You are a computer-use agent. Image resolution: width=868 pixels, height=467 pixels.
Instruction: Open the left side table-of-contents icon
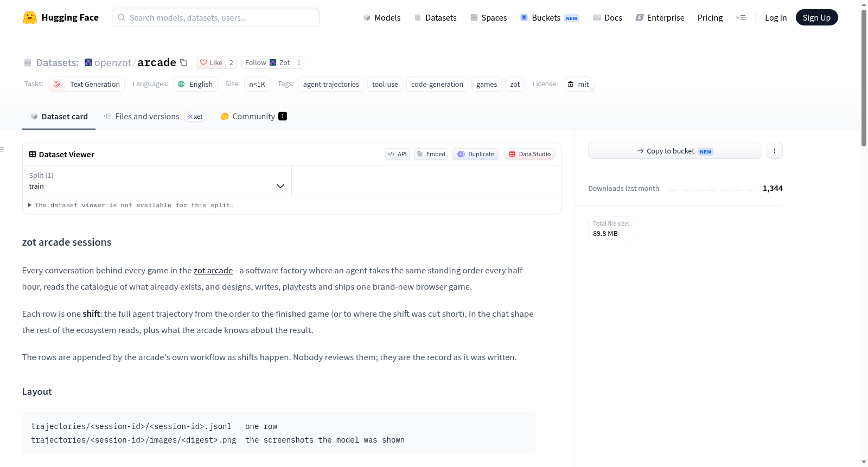tap(2, 149)
